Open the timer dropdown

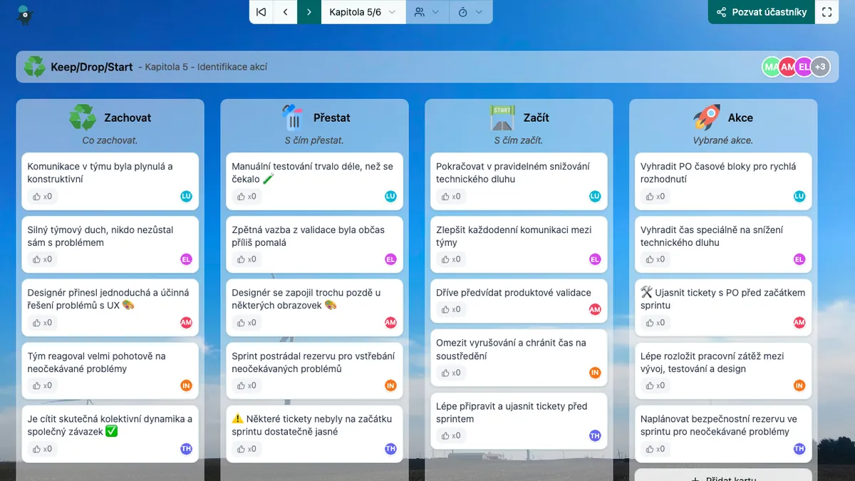470,12
